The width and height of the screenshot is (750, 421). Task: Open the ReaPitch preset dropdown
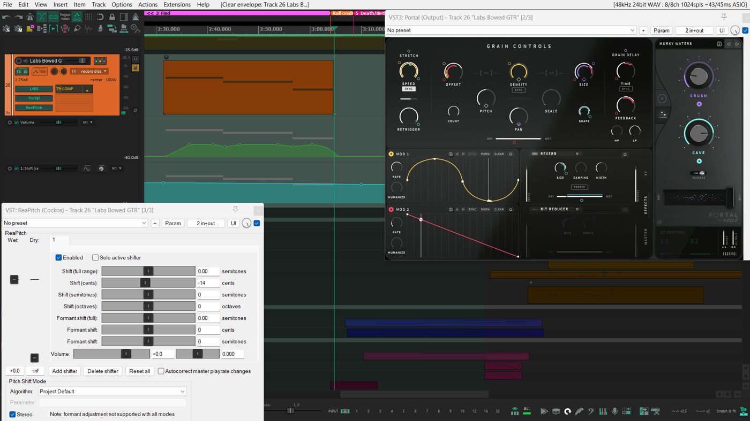click(75, 223)
